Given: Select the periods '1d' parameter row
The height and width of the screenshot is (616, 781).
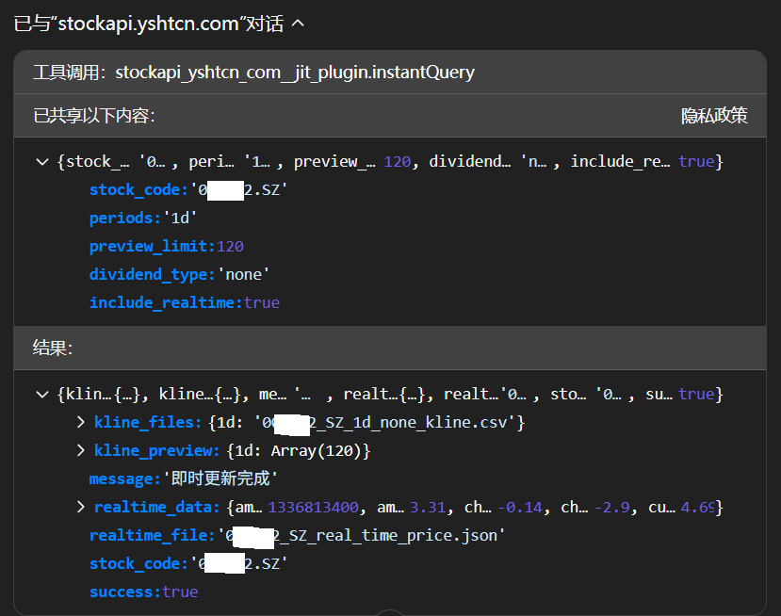Looking at the screenshot, I should point(143,219).
